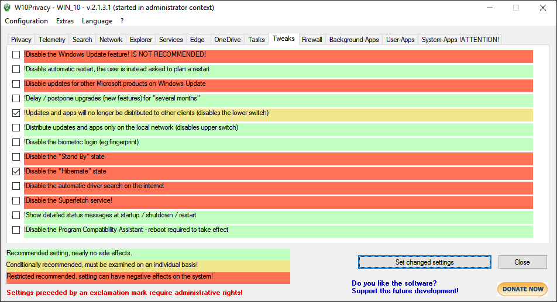Viewport: 557px width, 302px height.
Task: Open the Language menu
Action: 97,21
